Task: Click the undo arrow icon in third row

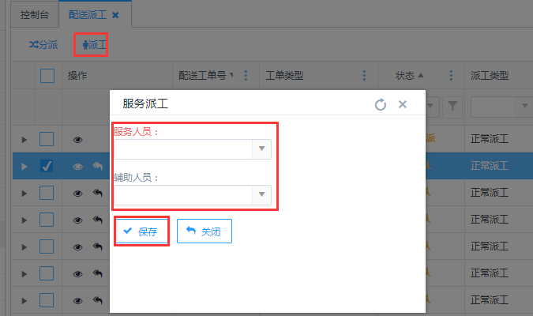Action: click(x=98, y=194)
